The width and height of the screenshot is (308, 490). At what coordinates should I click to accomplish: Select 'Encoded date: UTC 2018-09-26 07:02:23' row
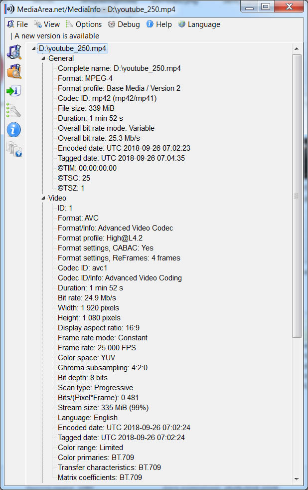[x=124, y=148]
